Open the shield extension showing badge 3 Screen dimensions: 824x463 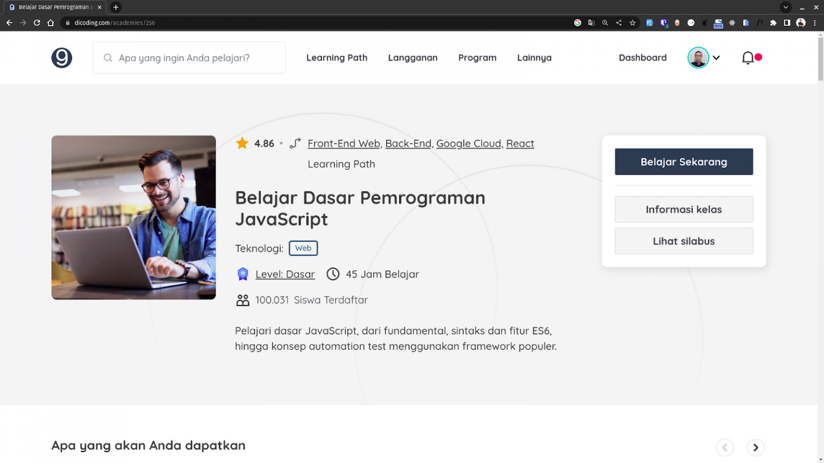pos(664,23)
